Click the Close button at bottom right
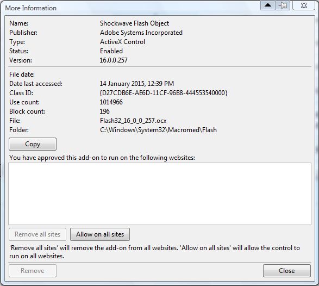Screen dimensions: 319x286 [287, 271]
